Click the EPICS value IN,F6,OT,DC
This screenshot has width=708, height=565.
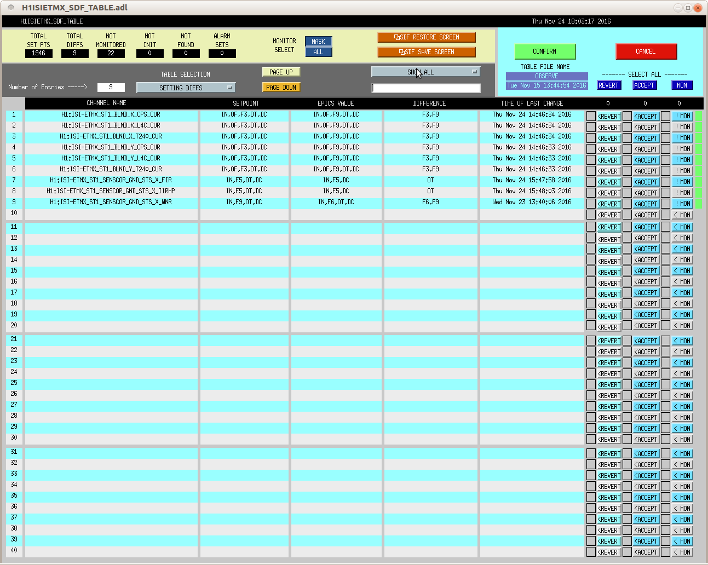coord(336,202)
